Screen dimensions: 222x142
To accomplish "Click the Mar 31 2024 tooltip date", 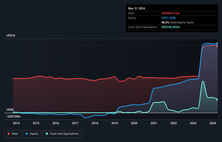I will pyautogui.click(x=137, y=8).
